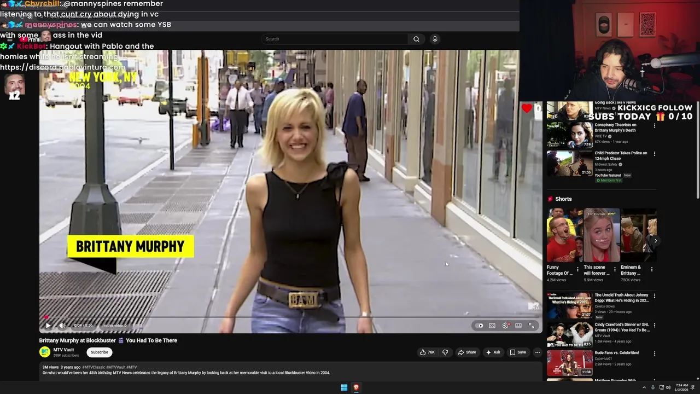Save the video with the Save button

tap(518, 352)
